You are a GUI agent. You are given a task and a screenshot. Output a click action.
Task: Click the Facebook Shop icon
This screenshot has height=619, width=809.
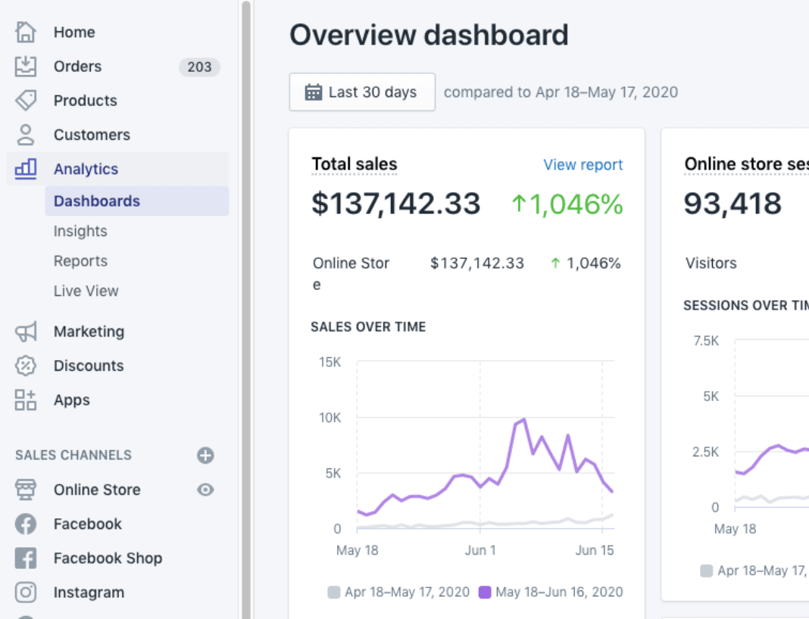point(26,558)
